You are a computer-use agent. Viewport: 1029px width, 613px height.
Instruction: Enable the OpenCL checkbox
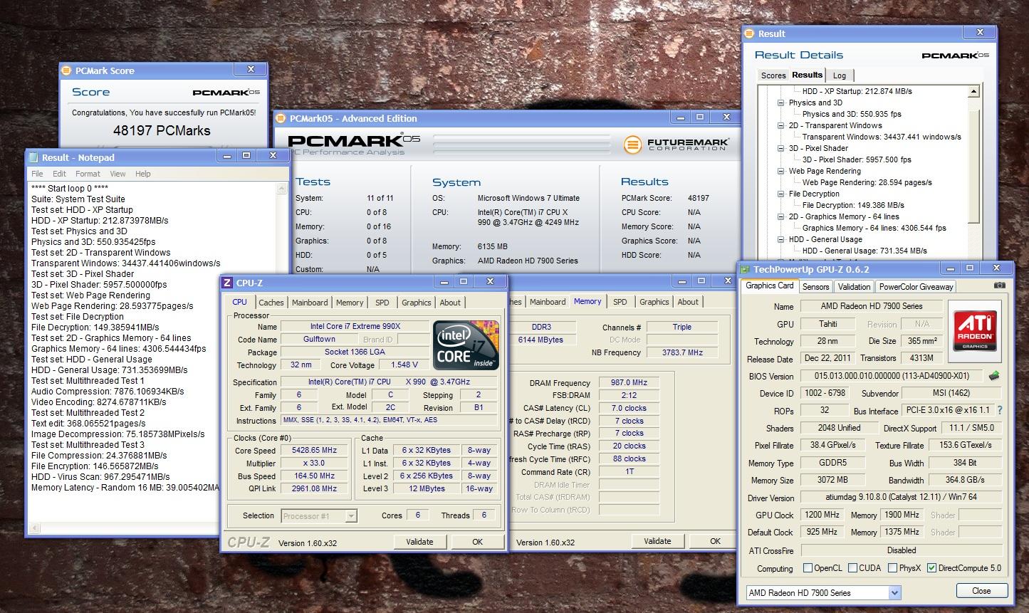[x=808, y=568]
